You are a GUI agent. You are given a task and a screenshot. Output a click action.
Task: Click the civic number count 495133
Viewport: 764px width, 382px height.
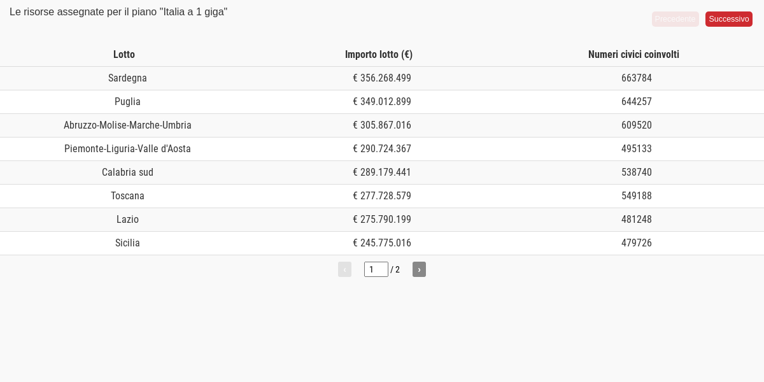tap(637, 149)
